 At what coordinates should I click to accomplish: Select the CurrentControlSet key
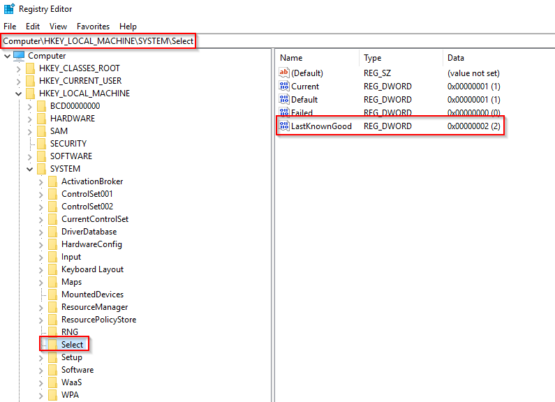[x=94, y=219]
